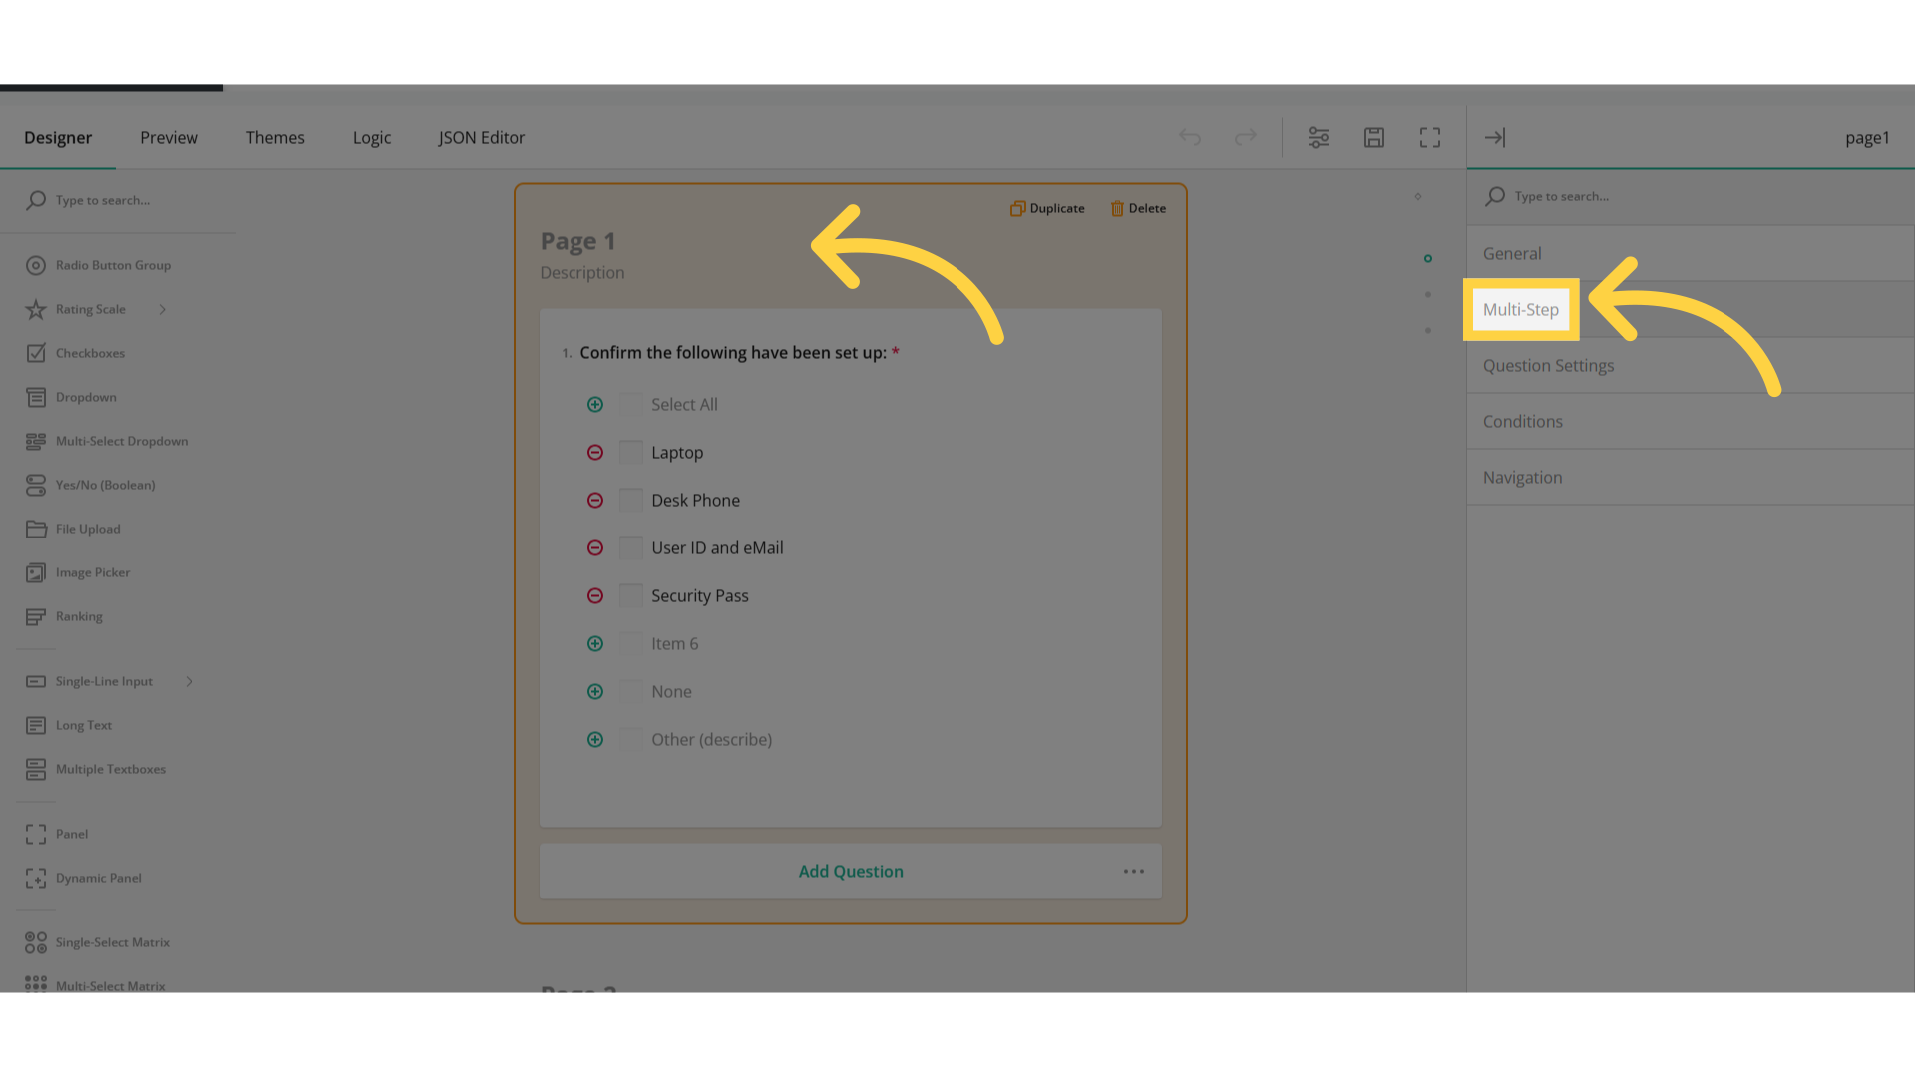Remove the Desk Phone choice
The width and height of the screenshot is (1915, 1077).
coord(595,501)
